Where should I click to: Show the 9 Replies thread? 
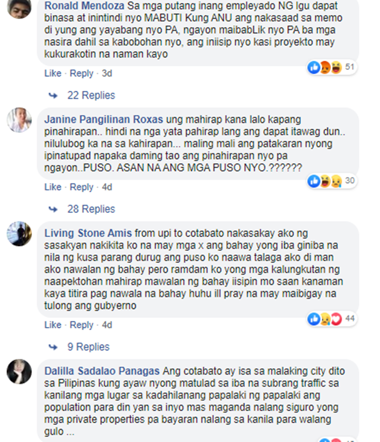88,347
